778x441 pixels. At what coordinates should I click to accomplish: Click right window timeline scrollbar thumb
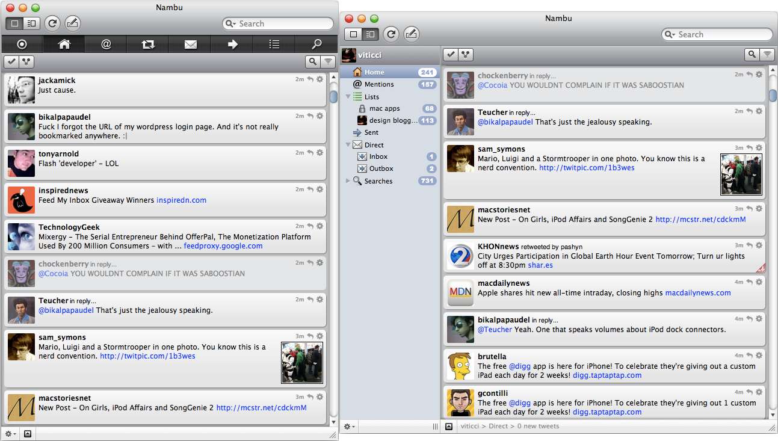[x=773, y=95]
